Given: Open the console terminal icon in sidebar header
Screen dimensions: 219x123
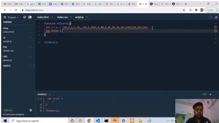Looking at the screenshot, I should 30,17.
